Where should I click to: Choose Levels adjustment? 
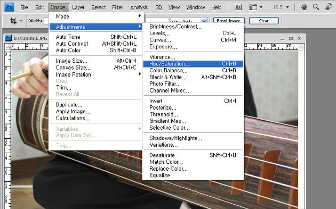pos(193,33)
